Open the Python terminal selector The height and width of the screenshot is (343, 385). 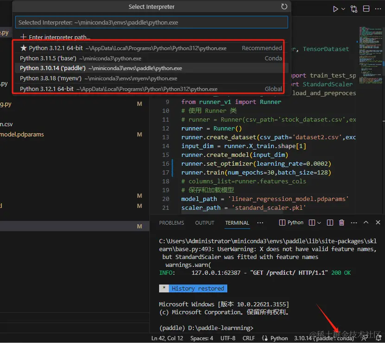(x=291, y=223)
